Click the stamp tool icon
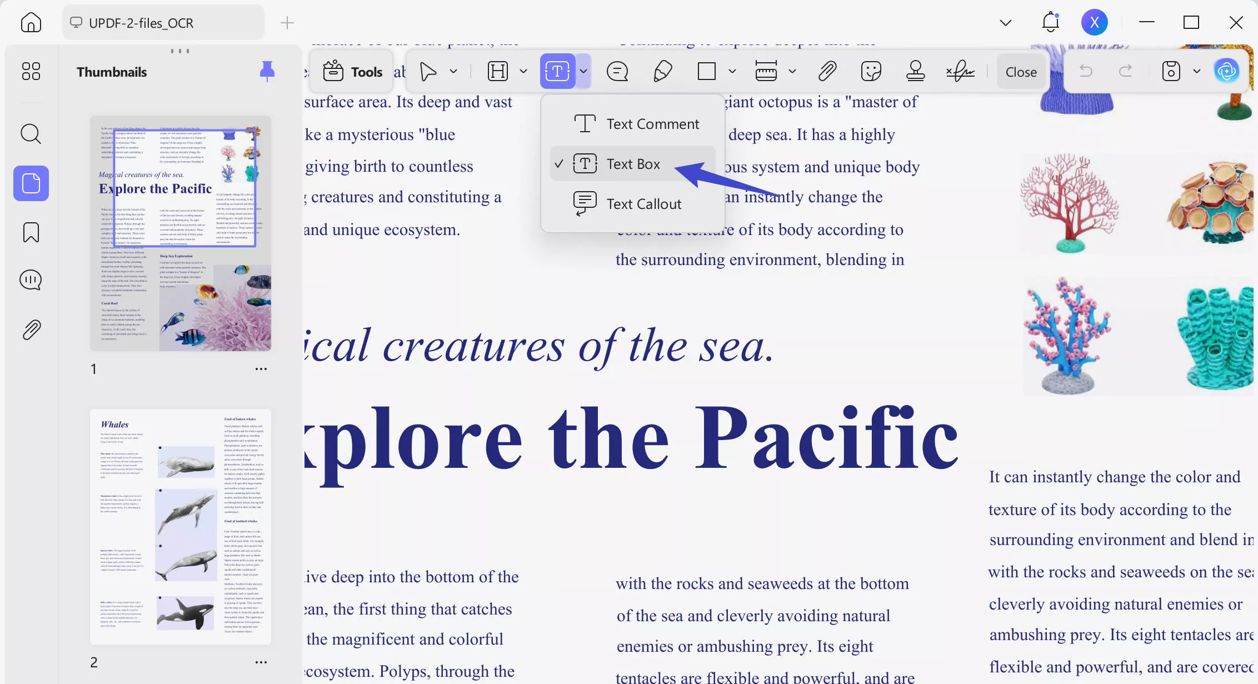 pos(915,72)
